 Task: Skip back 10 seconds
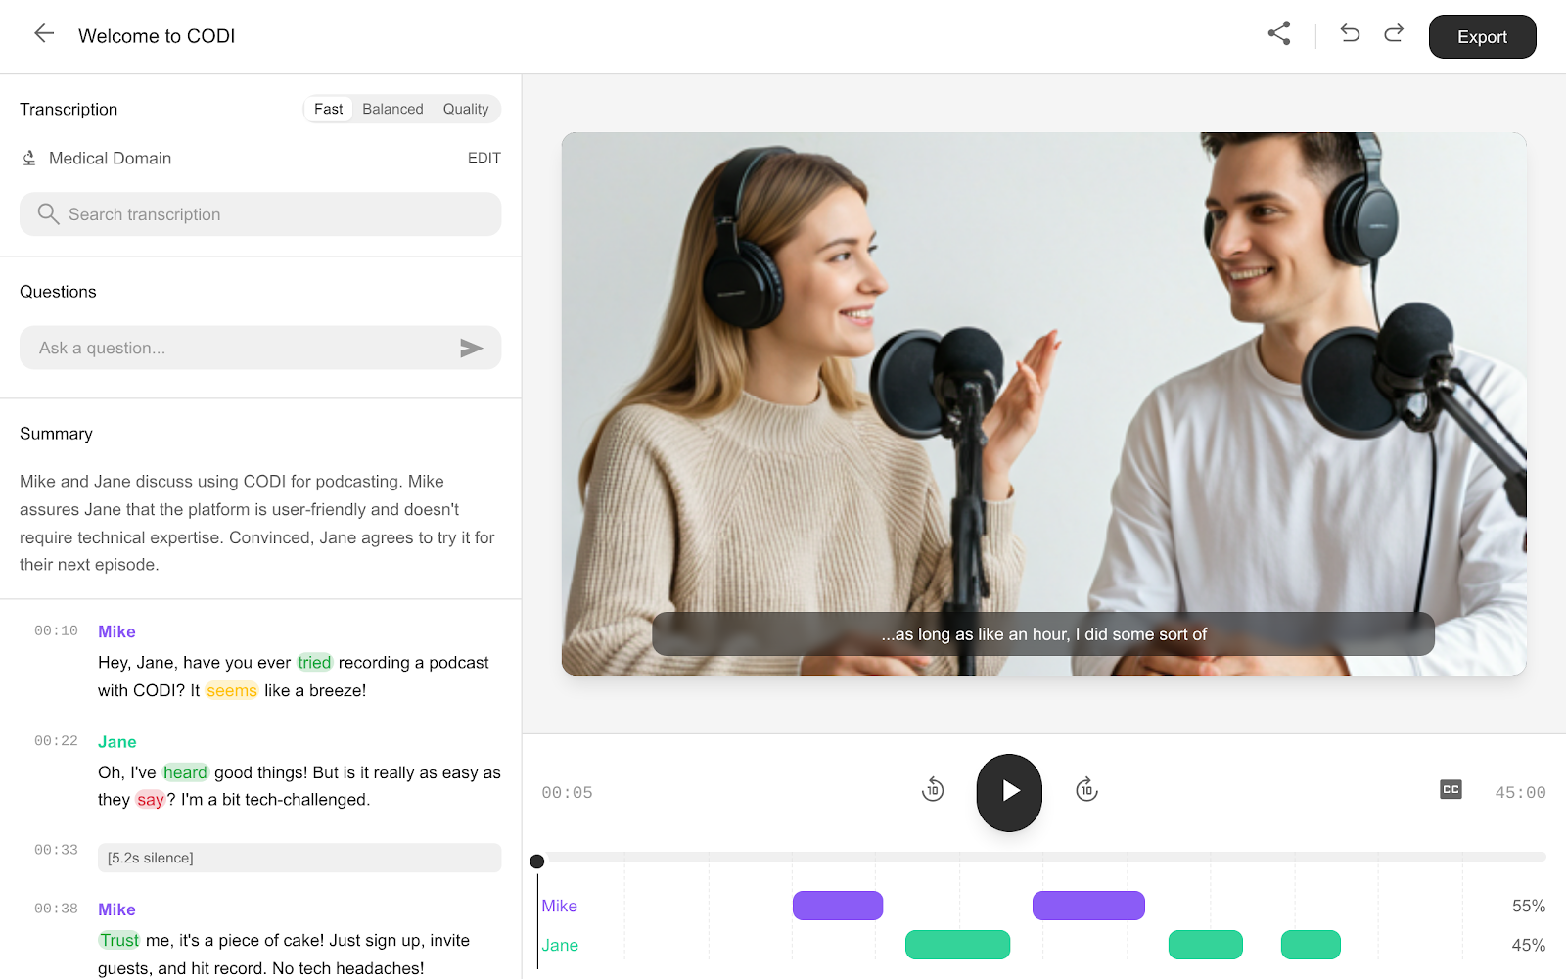click(933, 791)
